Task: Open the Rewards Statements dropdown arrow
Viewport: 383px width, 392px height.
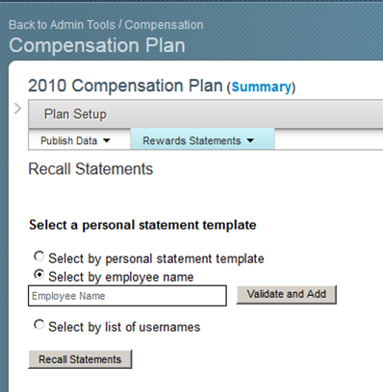Action: (250, 140)
